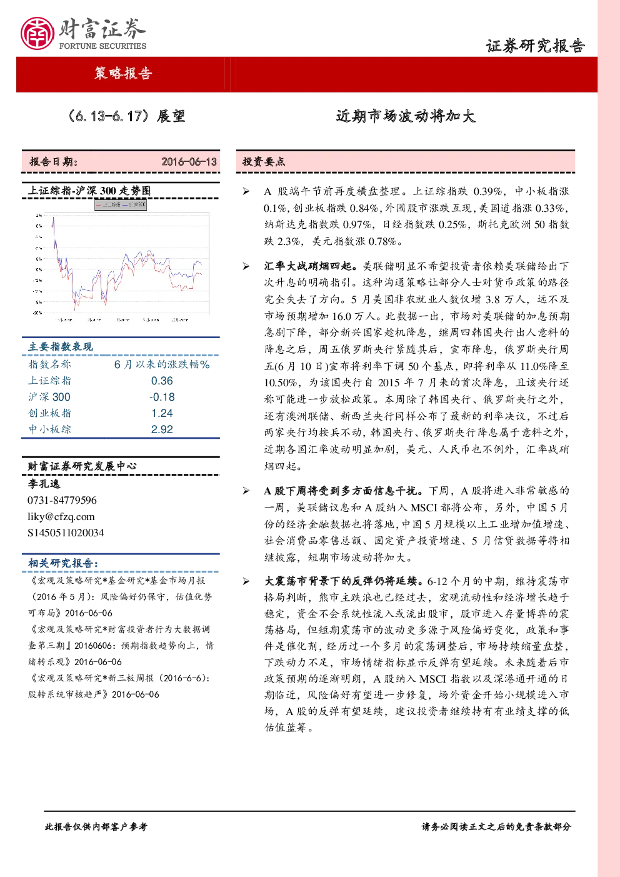Click the 证券研究报告 header title

536,46
